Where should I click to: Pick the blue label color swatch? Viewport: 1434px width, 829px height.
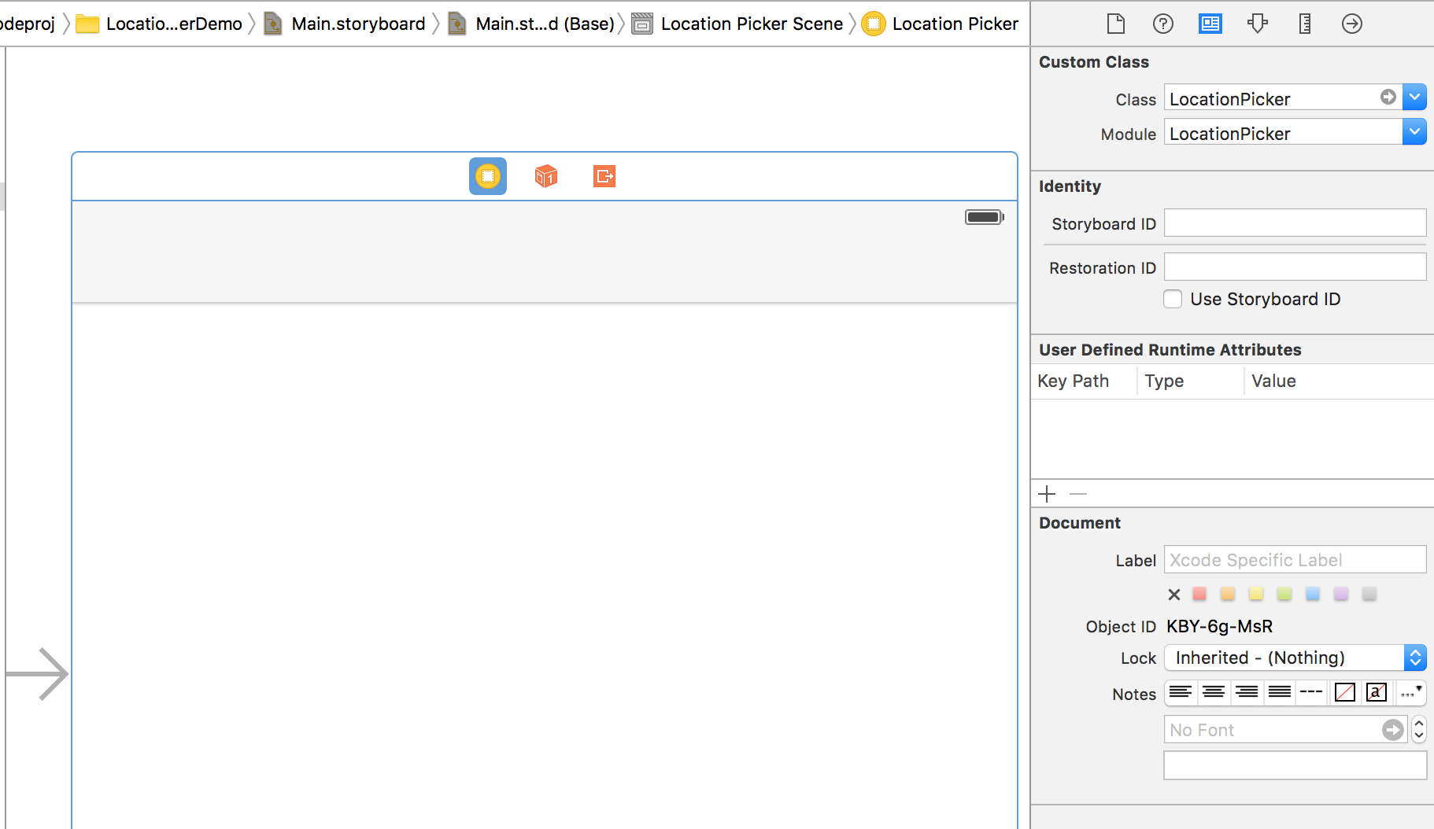(1313, 594)
